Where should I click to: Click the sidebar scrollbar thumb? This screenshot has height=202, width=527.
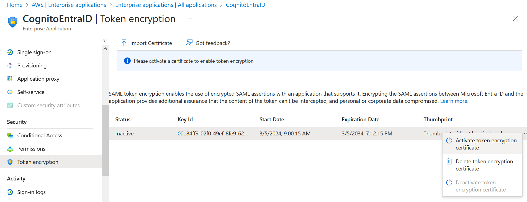105,140
